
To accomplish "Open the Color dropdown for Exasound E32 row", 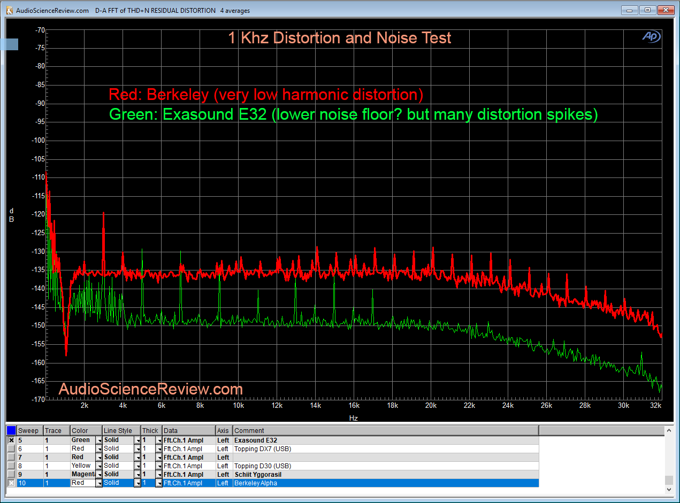I will coord(99,440).
